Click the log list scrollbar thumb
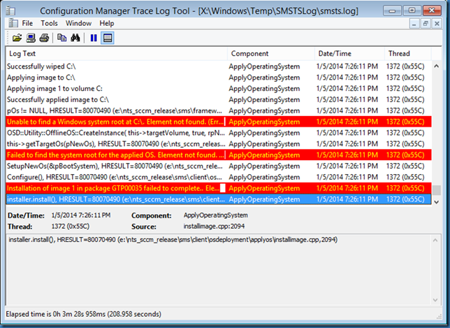 tap(437, 190)
